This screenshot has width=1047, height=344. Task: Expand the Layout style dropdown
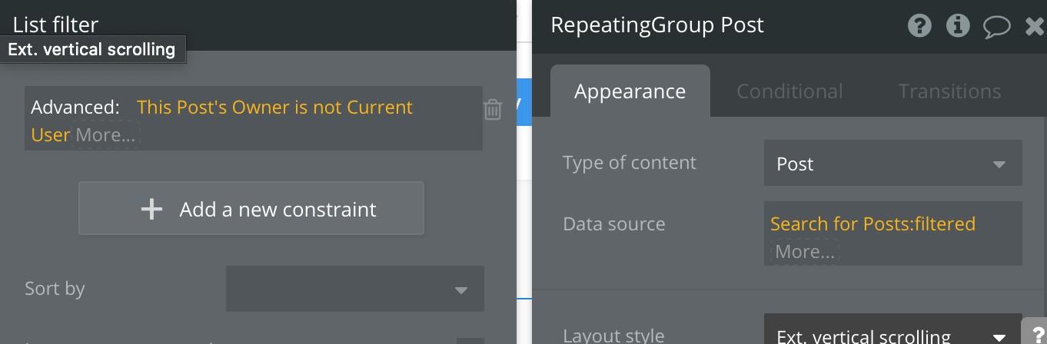click(x=892, y=329)
